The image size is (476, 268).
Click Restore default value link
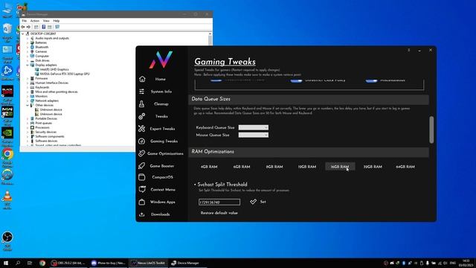coord(219,213)
